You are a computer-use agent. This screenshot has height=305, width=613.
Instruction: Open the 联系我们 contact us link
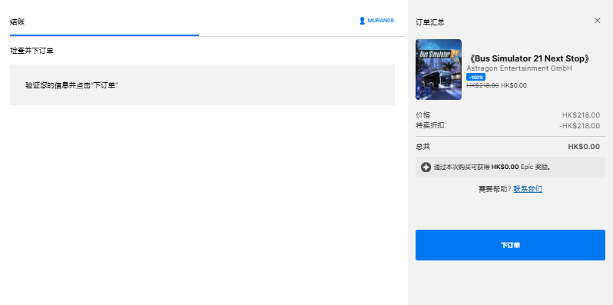(x=528, y=189)
